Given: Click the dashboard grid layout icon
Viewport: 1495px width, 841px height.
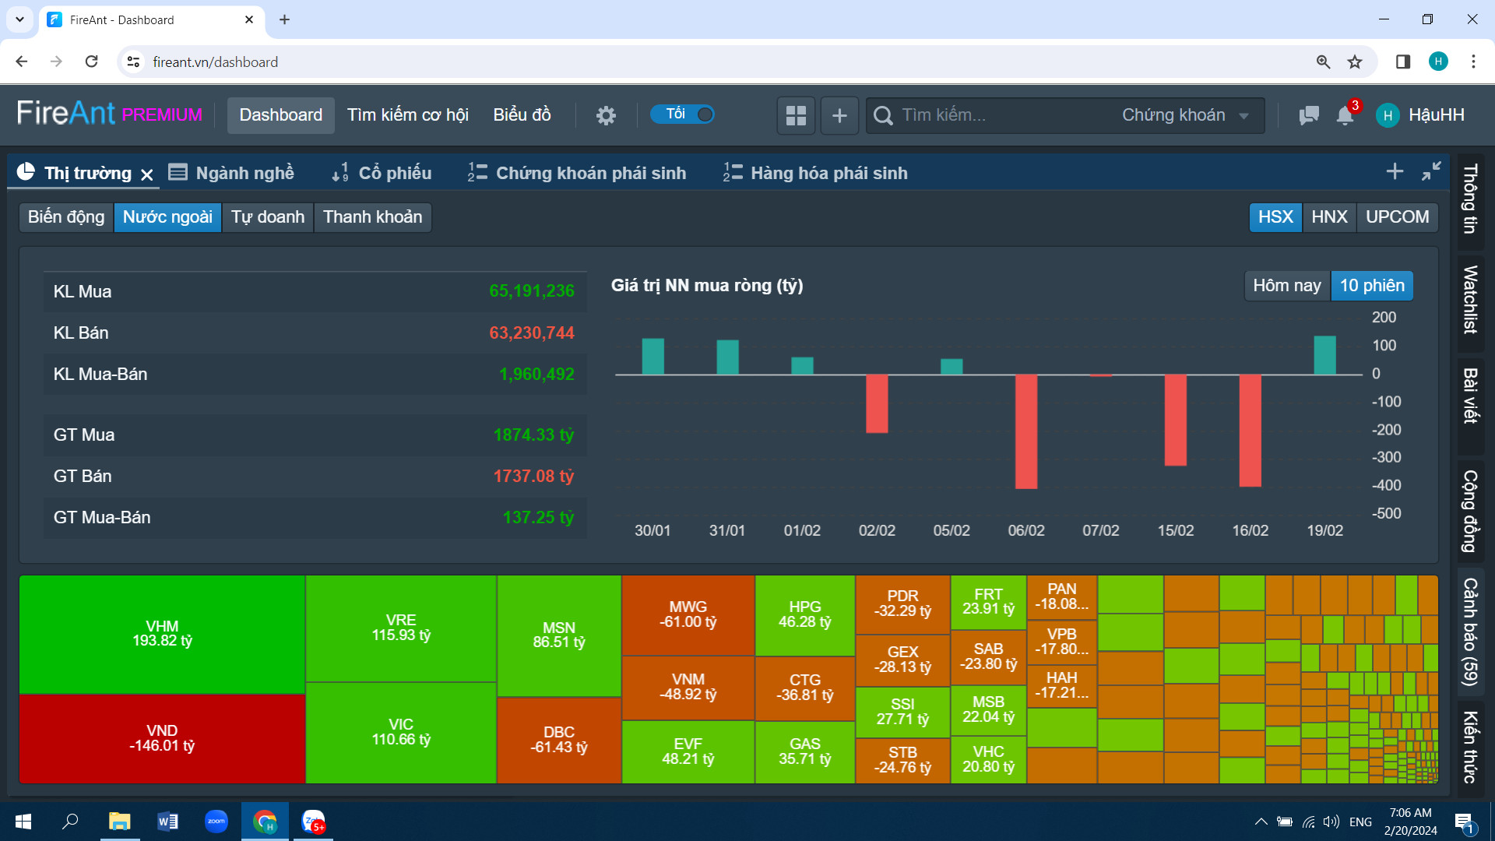Looking at the screenshot, I should tap(796, 115).
